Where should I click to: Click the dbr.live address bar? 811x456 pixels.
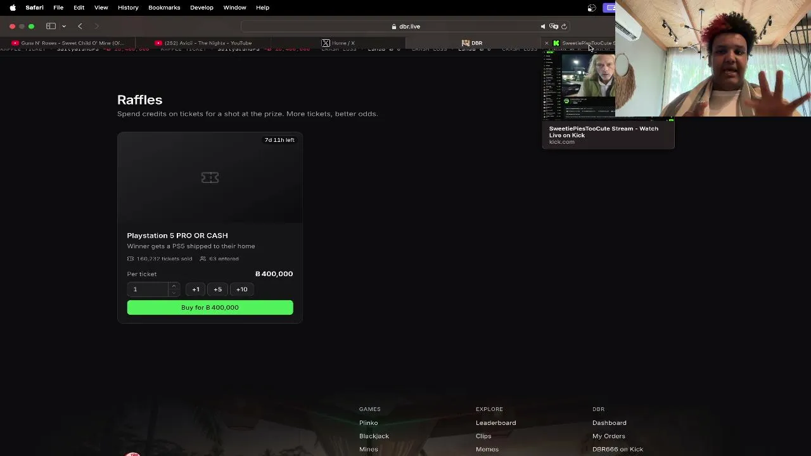(405, 27)
